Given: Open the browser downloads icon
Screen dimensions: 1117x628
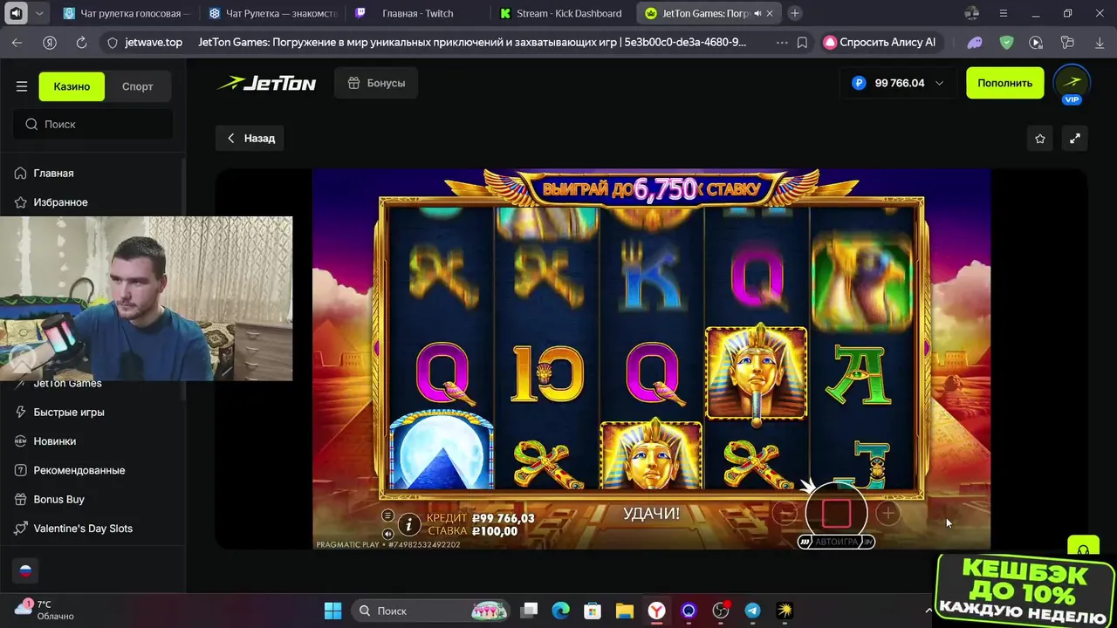Looking at the screenshot, I should click(x=1098, y=42).
